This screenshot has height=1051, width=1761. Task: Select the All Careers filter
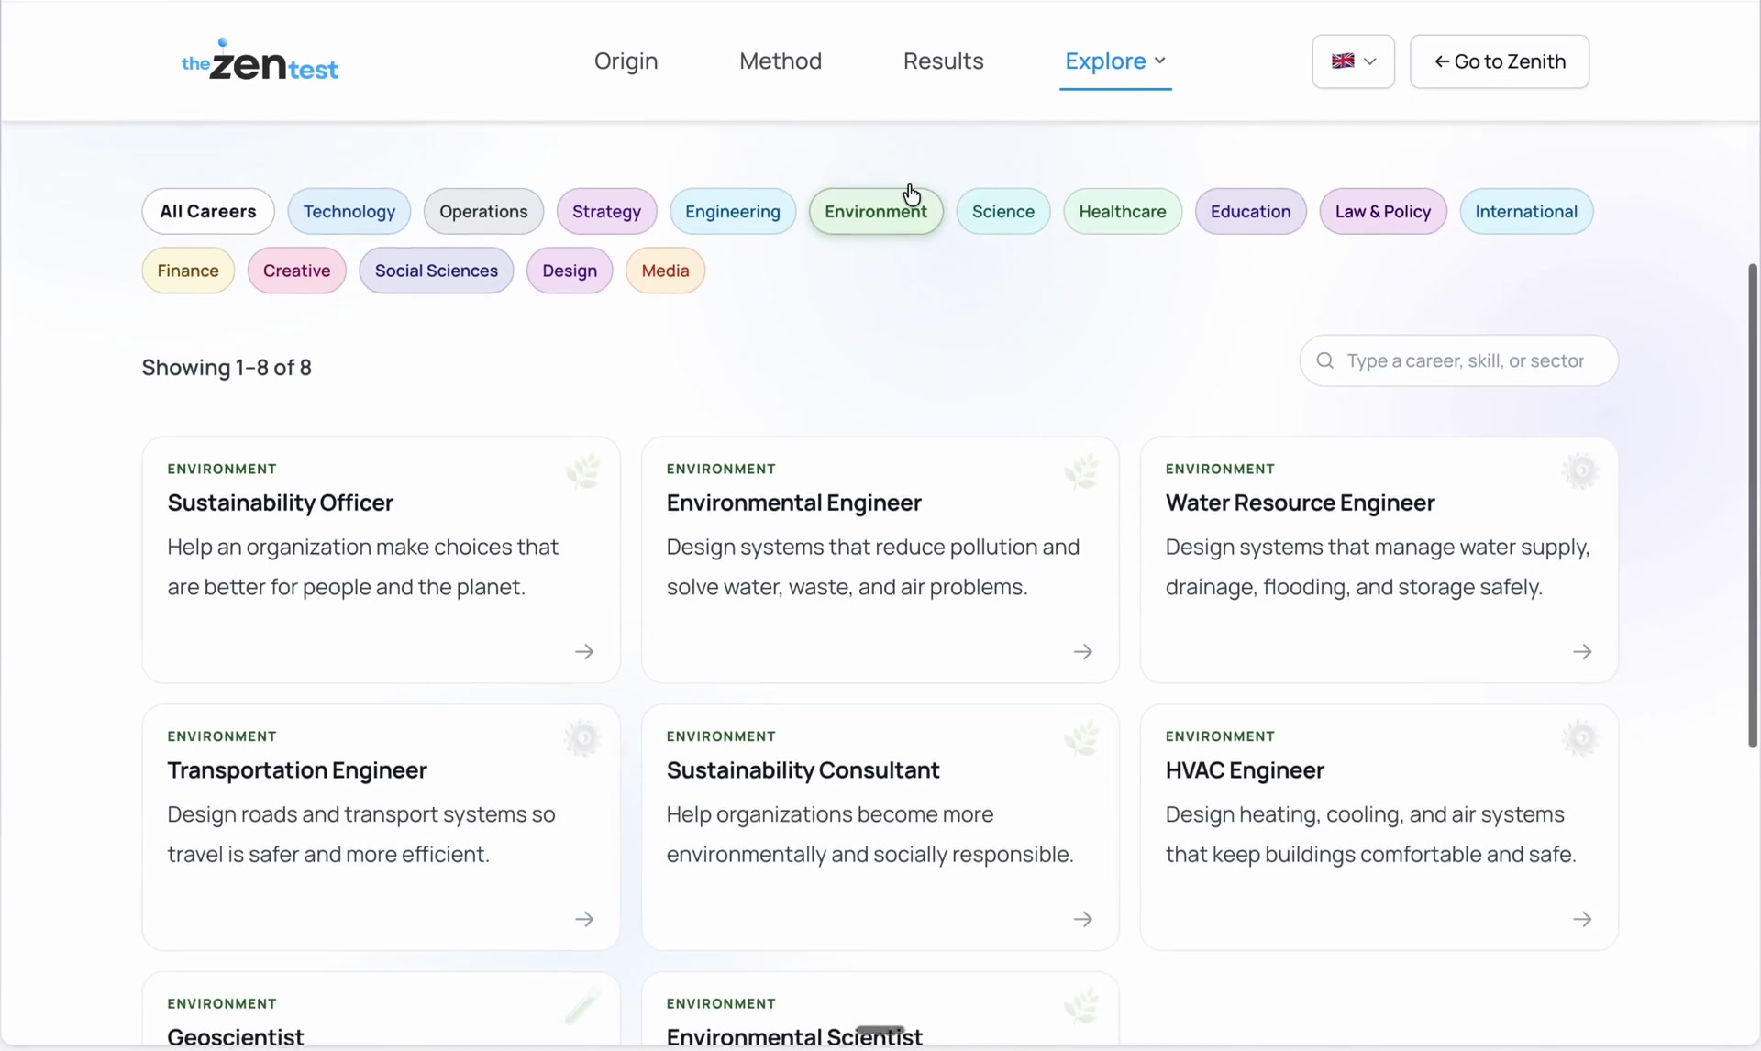(208, 211)
